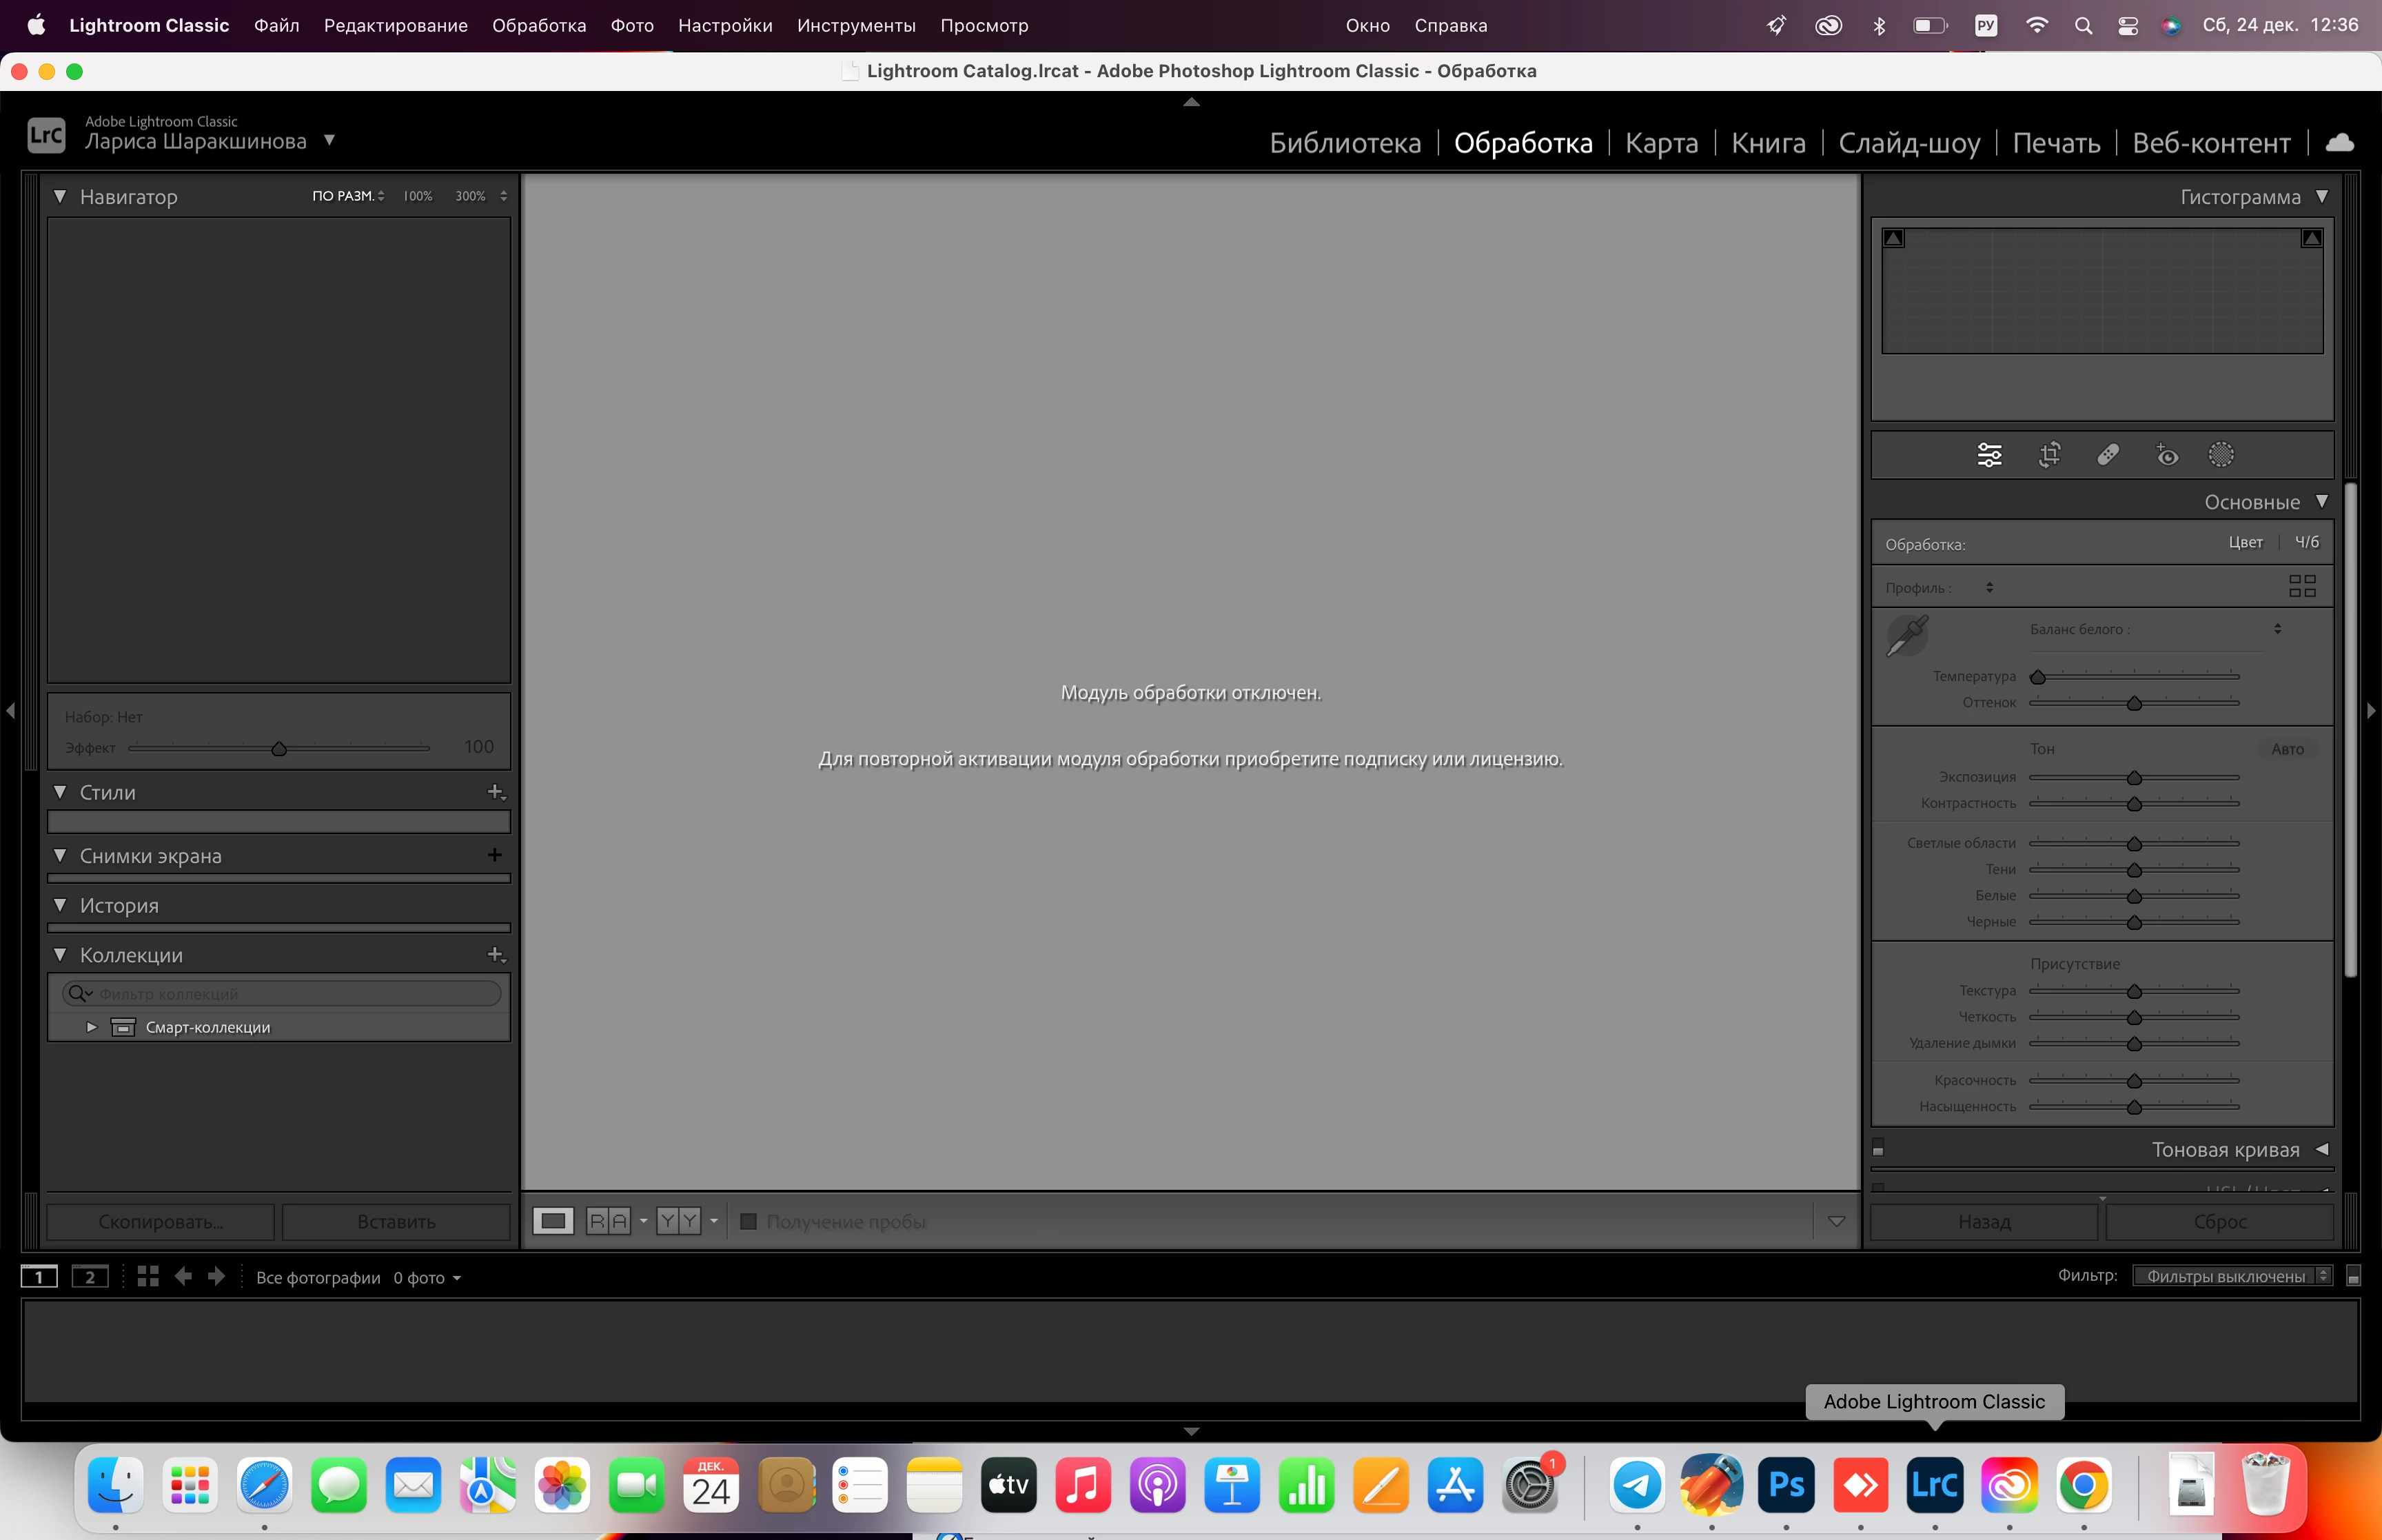Toggle the Тоновая кривая panel switch

click(1878, 1149)
